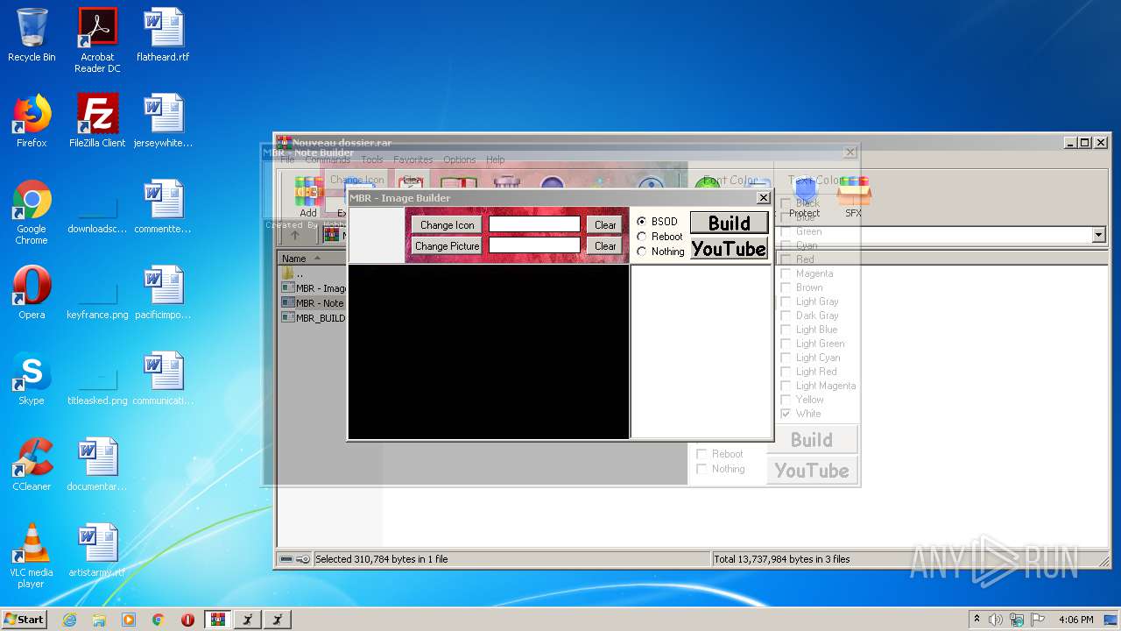Click the WinRAR button on taskbar

[217, 620]
